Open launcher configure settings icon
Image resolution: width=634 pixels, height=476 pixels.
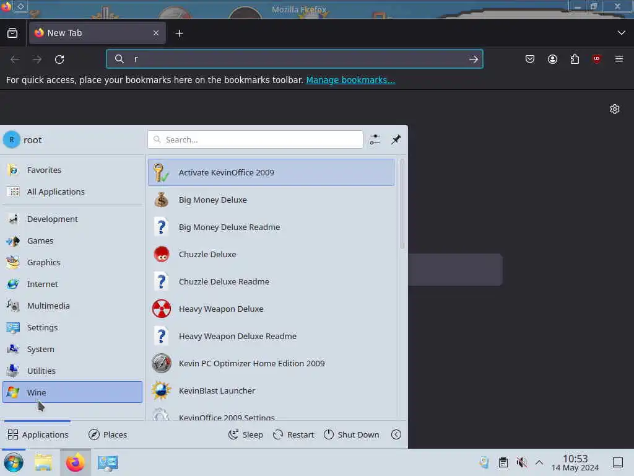(375, 139)
